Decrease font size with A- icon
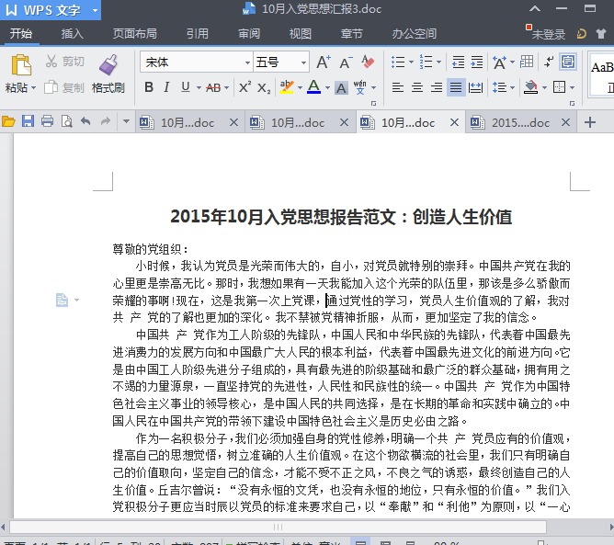 (x=346, y=62)
